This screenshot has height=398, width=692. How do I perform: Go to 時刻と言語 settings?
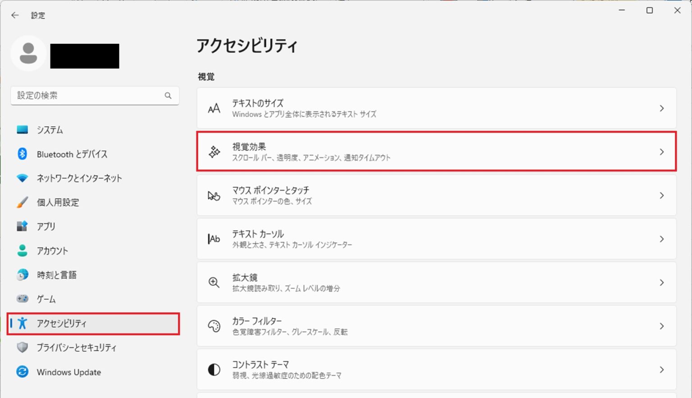click(56, 275)
